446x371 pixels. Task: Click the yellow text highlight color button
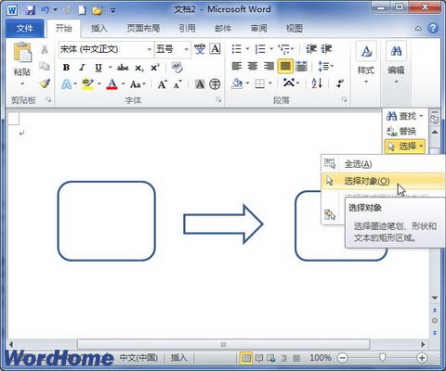(88, 83)
